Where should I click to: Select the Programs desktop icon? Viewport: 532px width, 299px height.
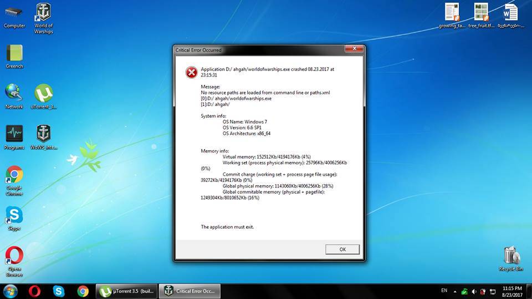(x=14, y=137)
